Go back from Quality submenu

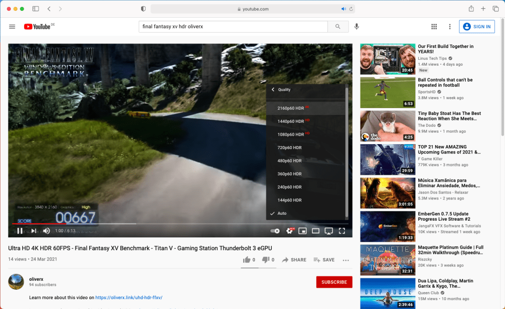[x=273, y=90]
